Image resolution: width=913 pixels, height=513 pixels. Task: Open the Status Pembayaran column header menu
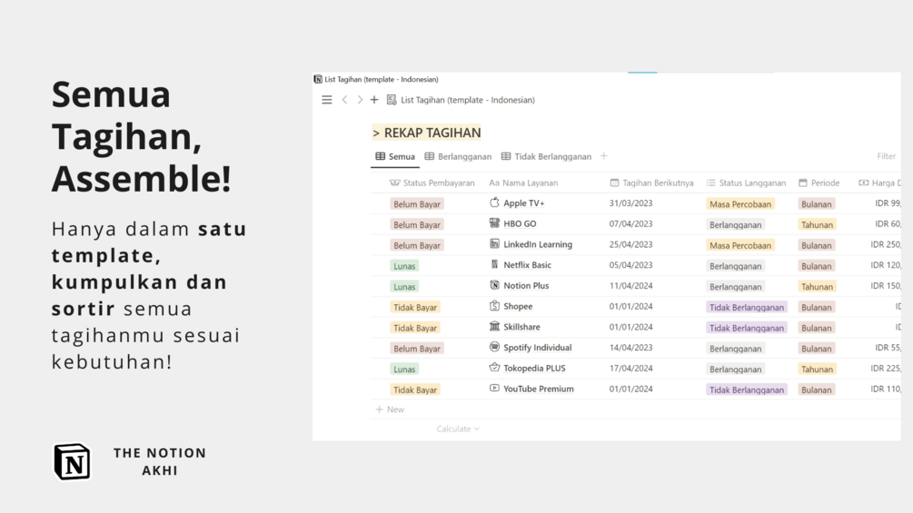point(432,183)
